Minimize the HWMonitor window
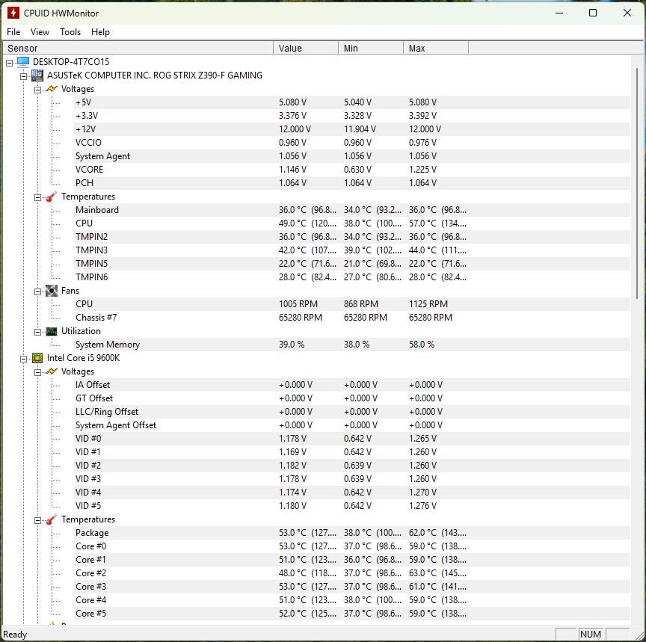This screenshot has height=642, width=646. (559, 13)
